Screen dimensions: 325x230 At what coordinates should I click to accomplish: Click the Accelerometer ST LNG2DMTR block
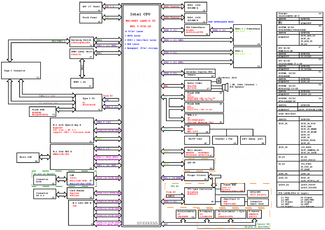tap(186, 214)
